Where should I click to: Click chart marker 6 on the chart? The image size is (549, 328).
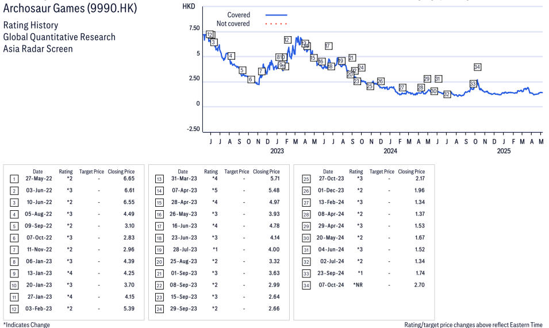251,79
